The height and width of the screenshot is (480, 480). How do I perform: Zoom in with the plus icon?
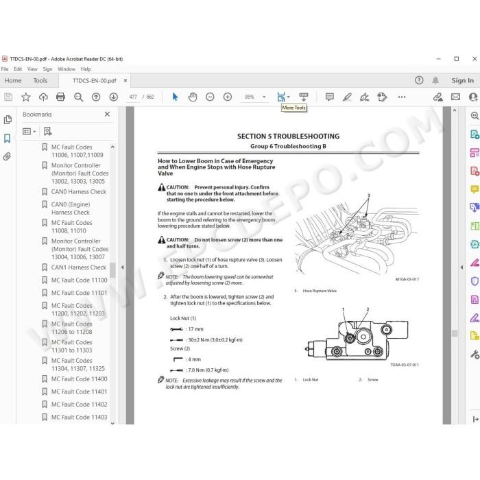click(x=228, y=97)
